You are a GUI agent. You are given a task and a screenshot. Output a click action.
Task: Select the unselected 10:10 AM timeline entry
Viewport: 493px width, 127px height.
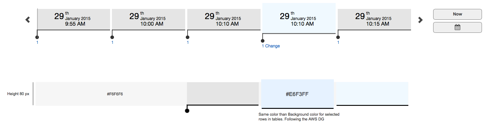(224, 19)
